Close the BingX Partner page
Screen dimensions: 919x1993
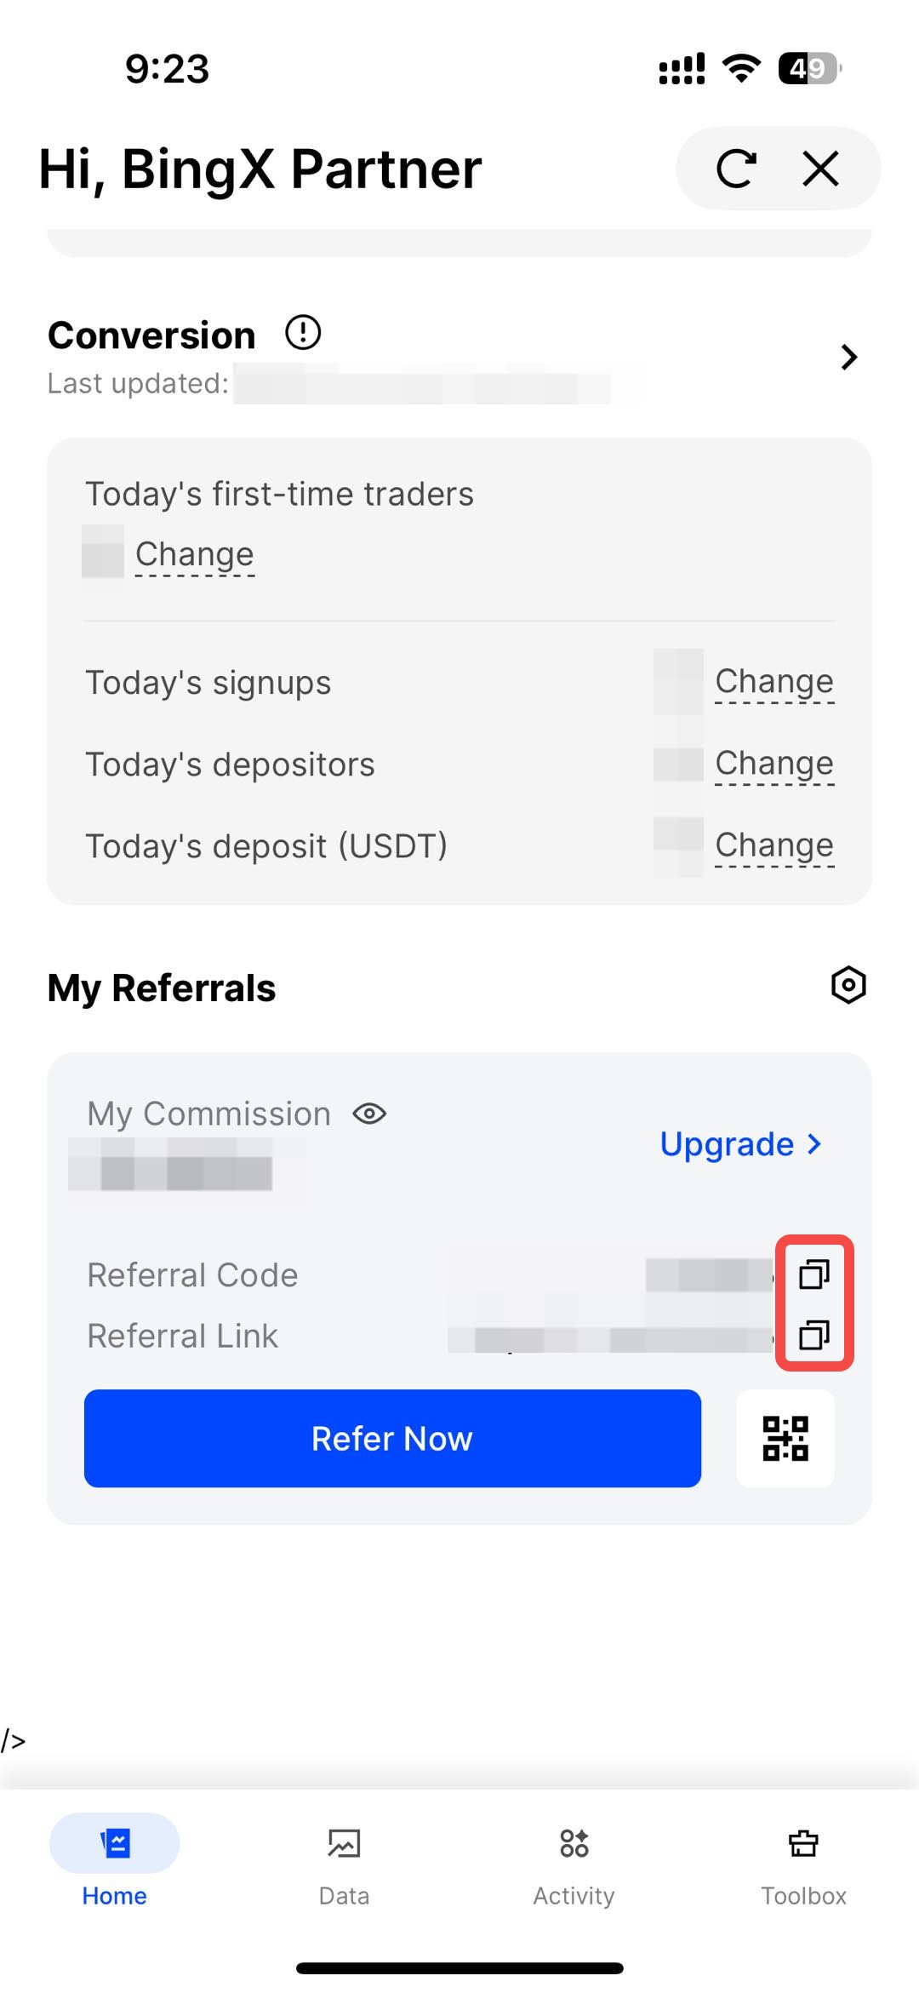(820, 169)
